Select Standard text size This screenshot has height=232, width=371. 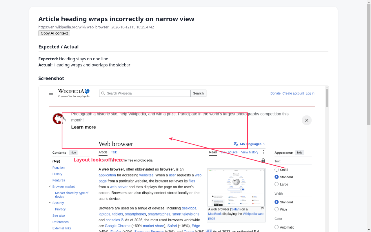point(277,177)
